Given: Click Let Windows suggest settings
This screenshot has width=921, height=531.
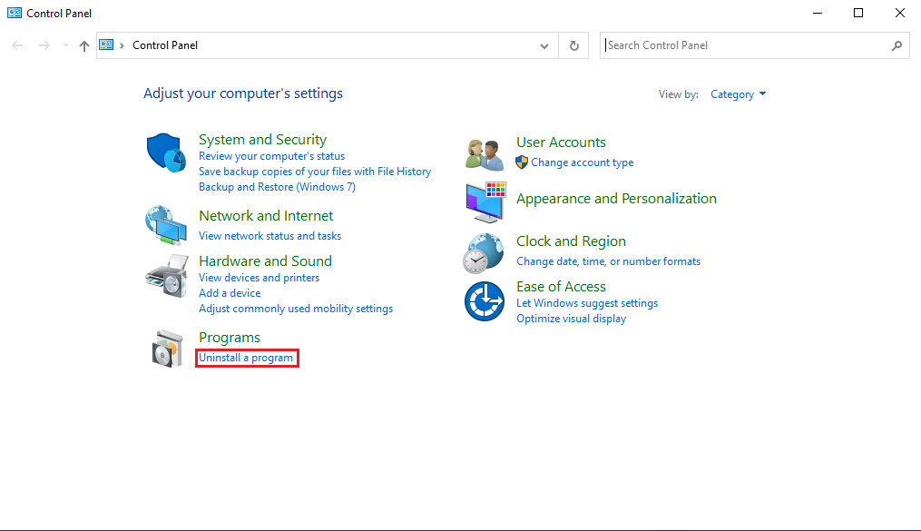Looking at the screenshot, I should pyautogui.click(x=586, y=302).
